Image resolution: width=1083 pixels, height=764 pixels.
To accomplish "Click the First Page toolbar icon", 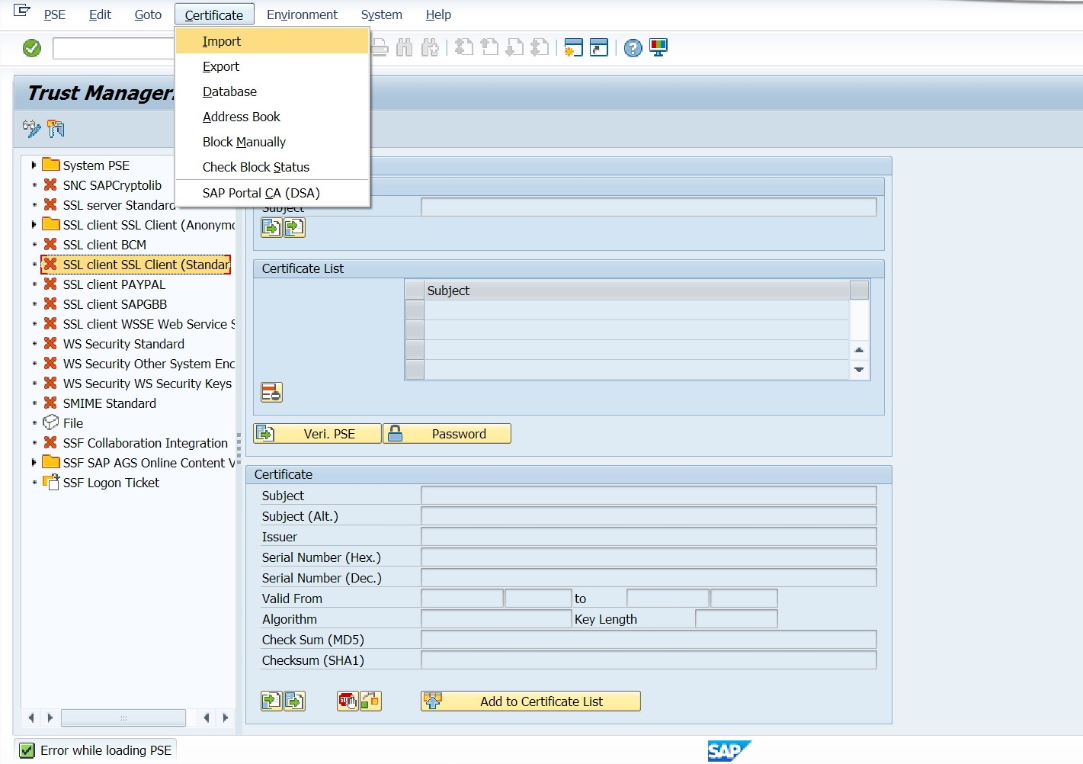I will click(x=464, y=47).
